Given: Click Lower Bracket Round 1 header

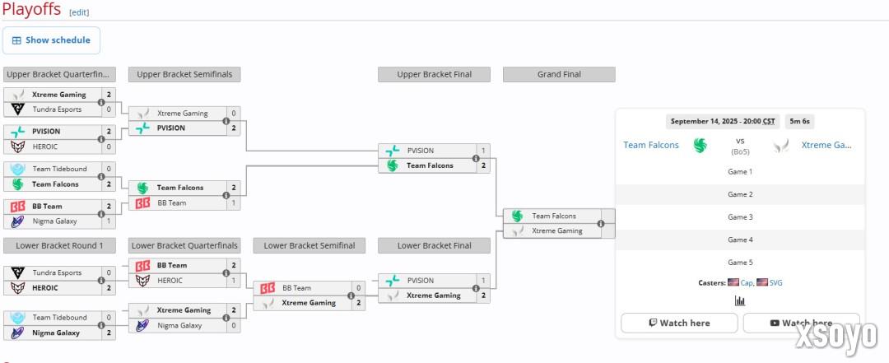Looking at the screenshot, I should tap(59, 245).
